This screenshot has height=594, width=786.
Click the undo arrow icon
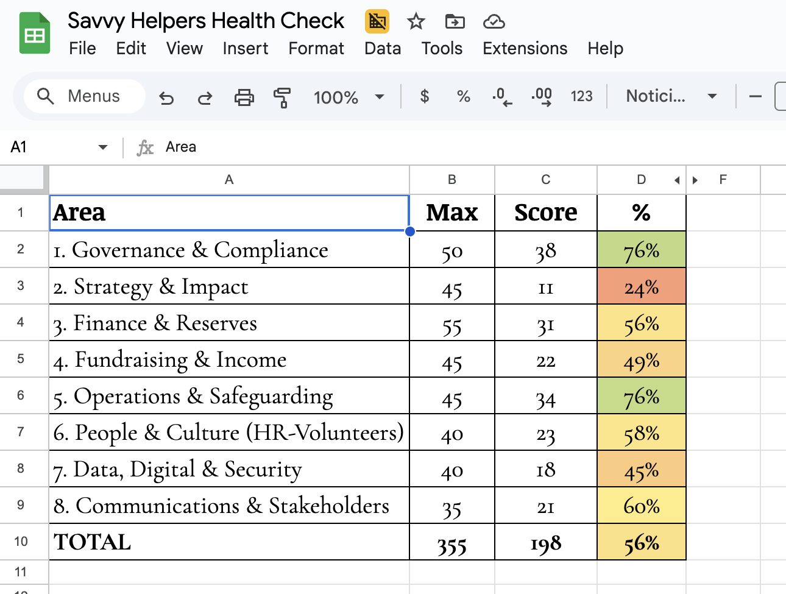point(166,97)
